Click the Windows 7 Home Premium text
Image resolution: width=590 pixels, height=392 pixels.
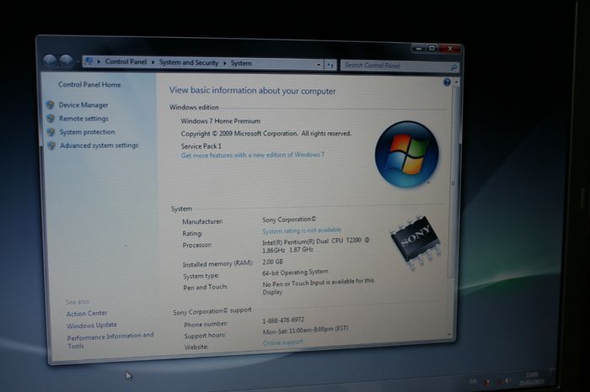click(221, 121)
